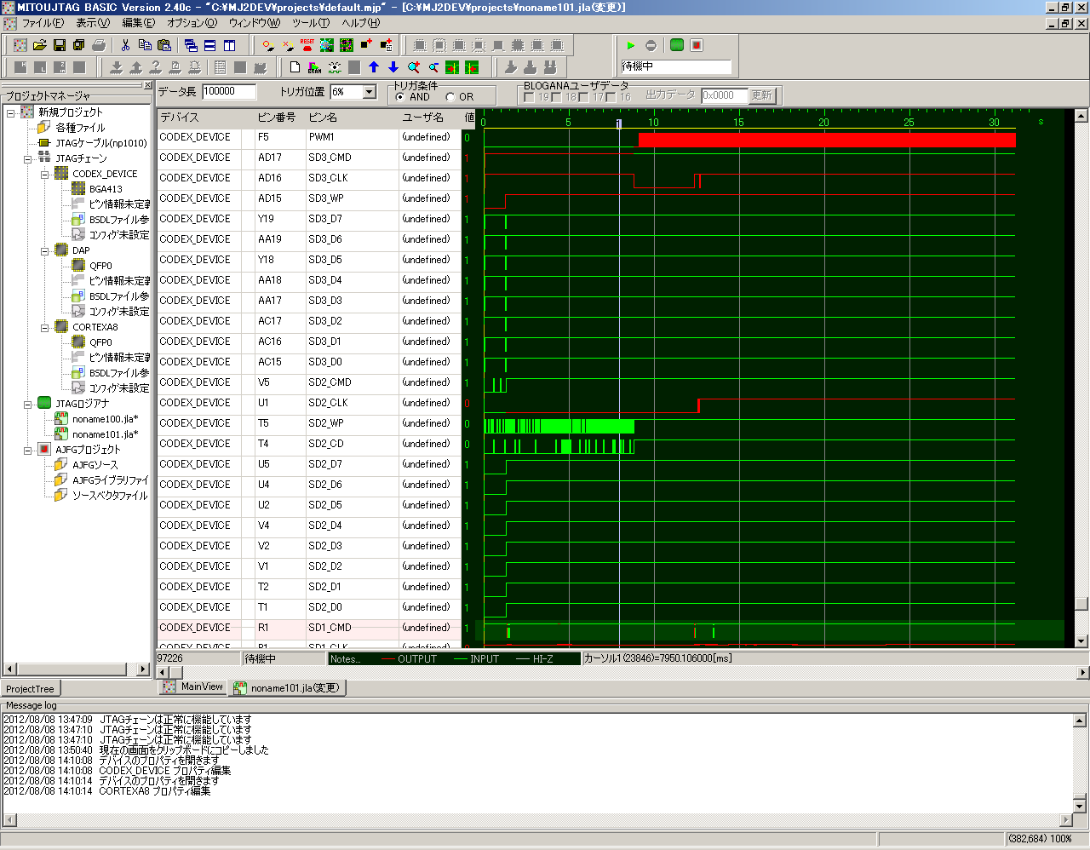Click the Notes... button in legend bar
This screenshot has height=850, width=1090.
[x=346, y=658]
